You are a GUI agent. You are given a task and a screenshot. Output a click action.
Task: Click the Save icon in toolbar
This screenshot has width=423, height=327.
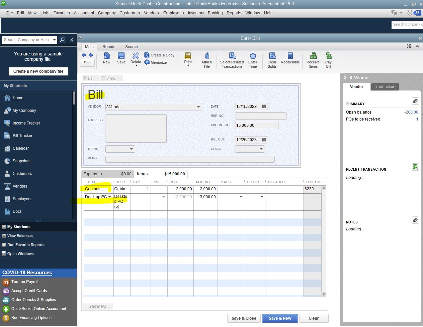click(x=121, y=56)
